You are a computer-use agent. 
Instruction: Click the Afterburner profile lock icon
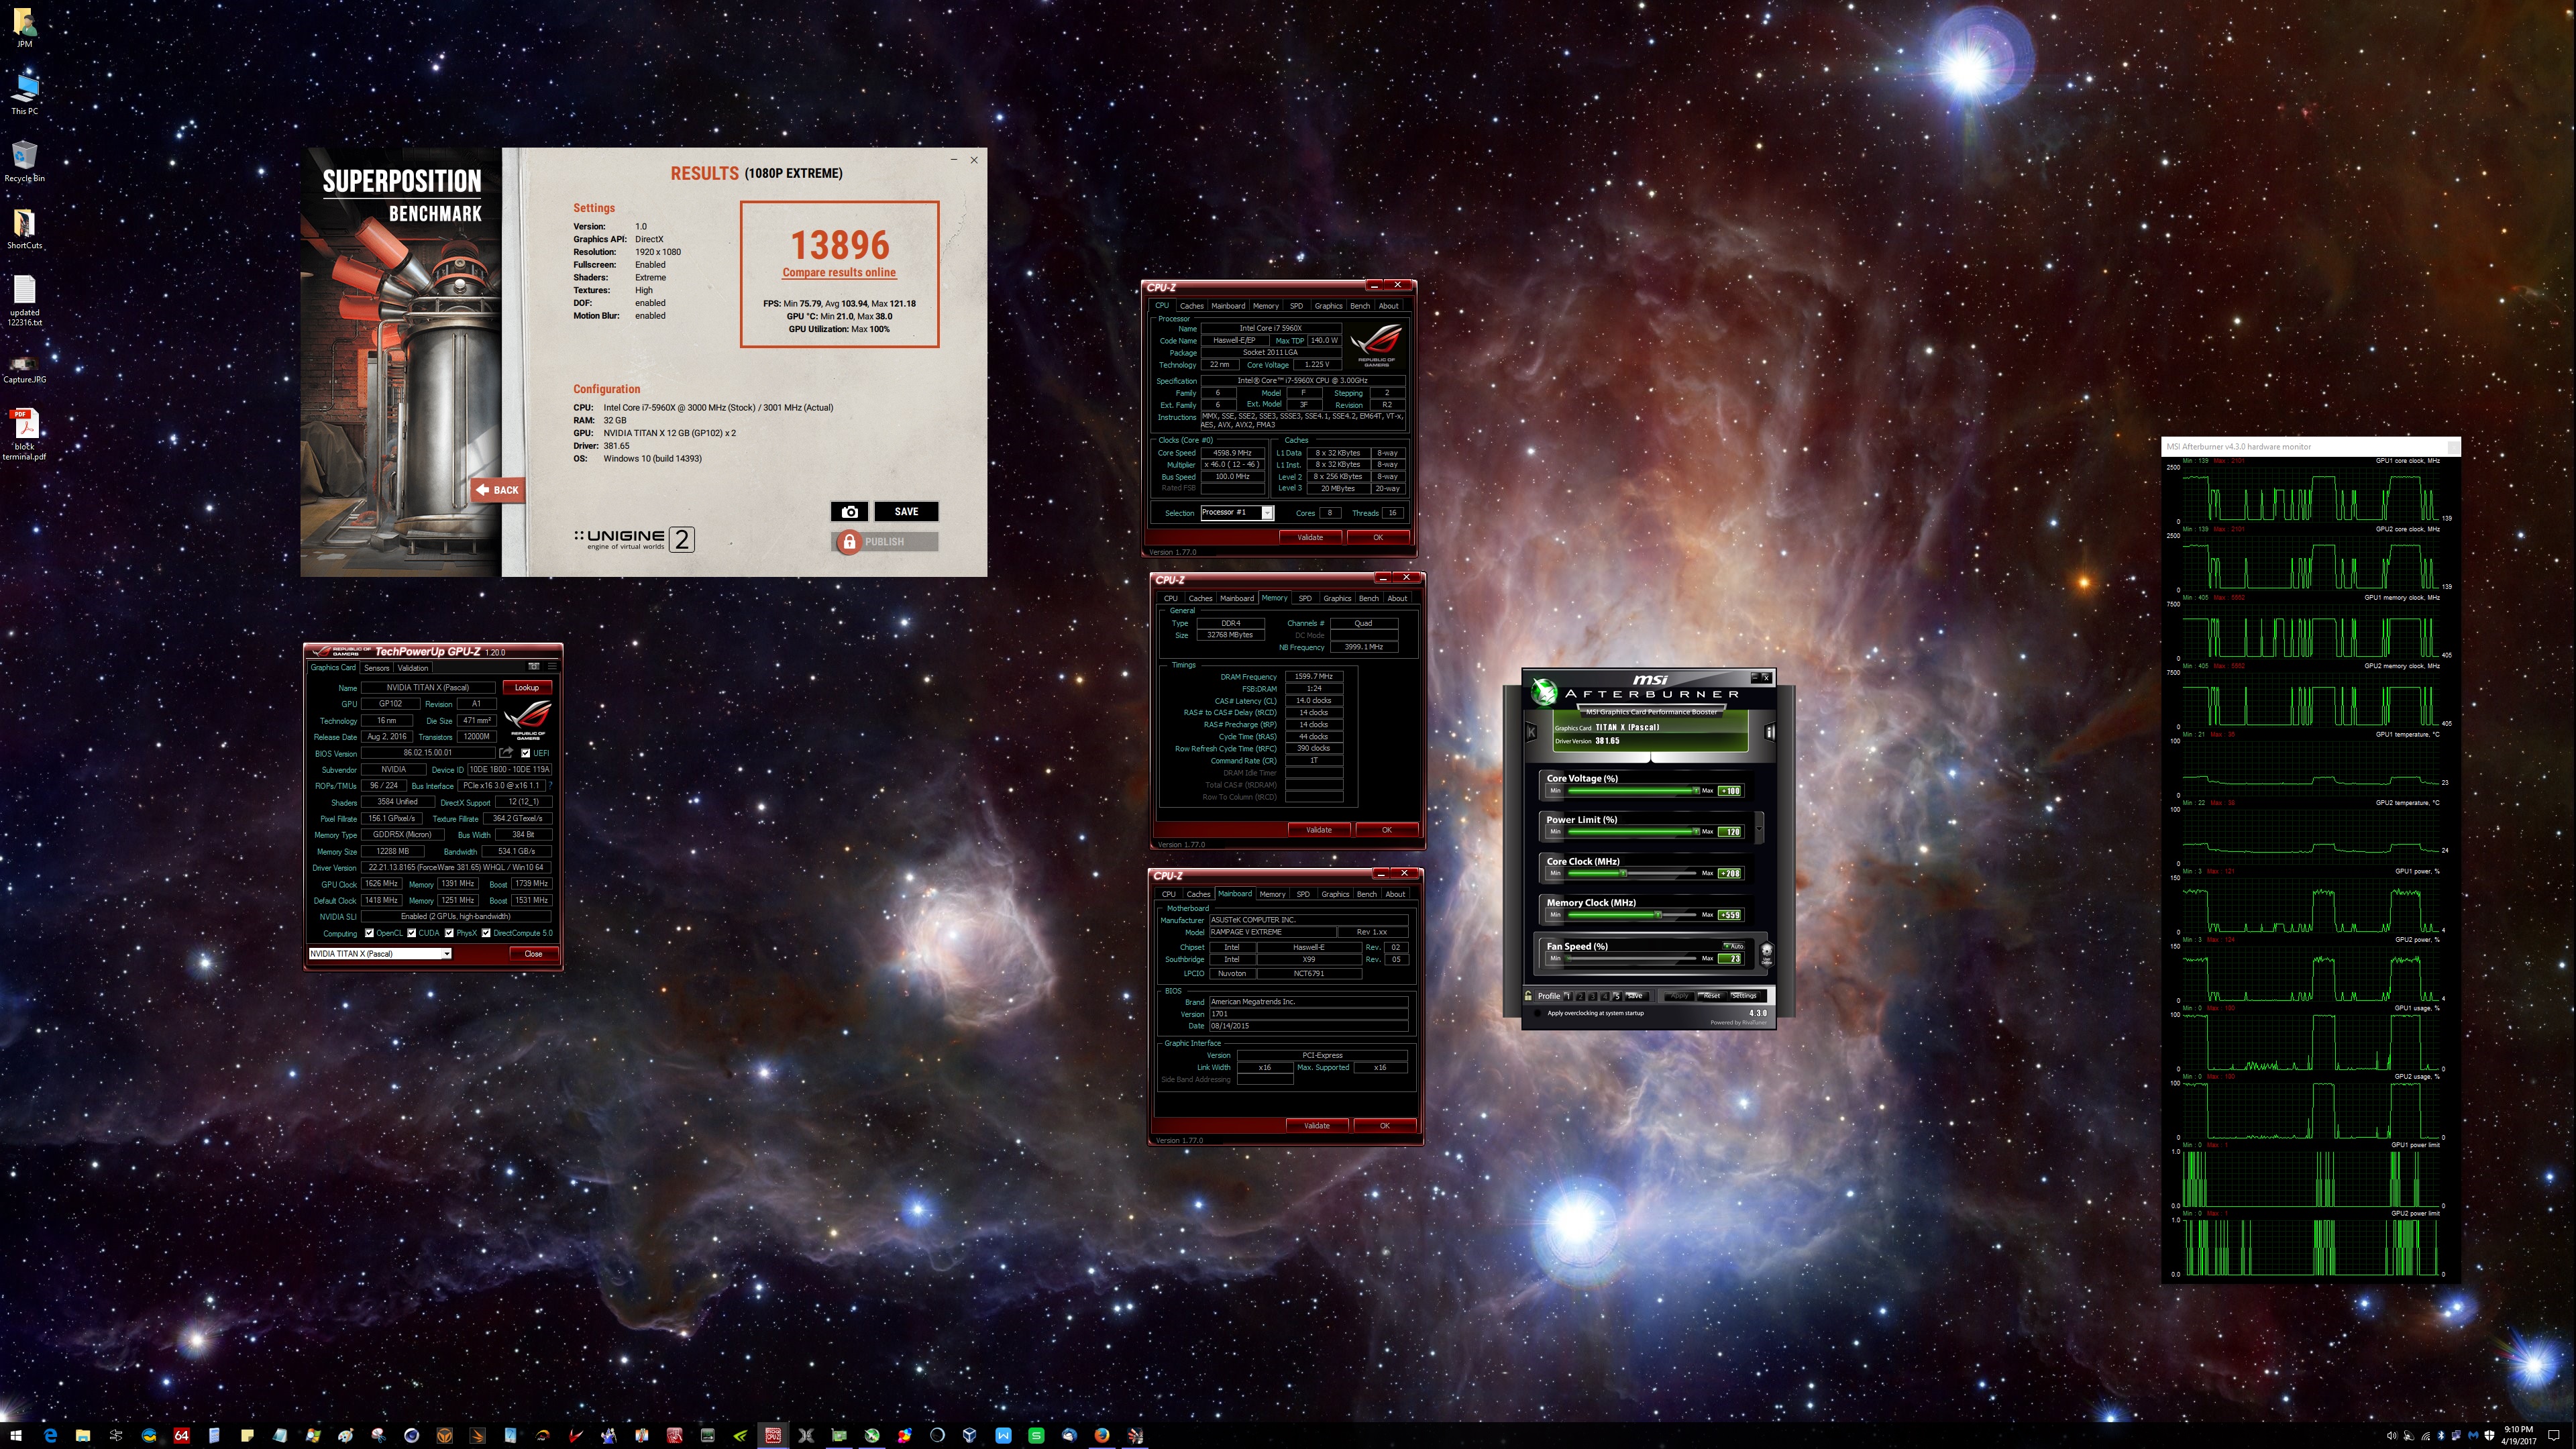(x=1528, y=996)
